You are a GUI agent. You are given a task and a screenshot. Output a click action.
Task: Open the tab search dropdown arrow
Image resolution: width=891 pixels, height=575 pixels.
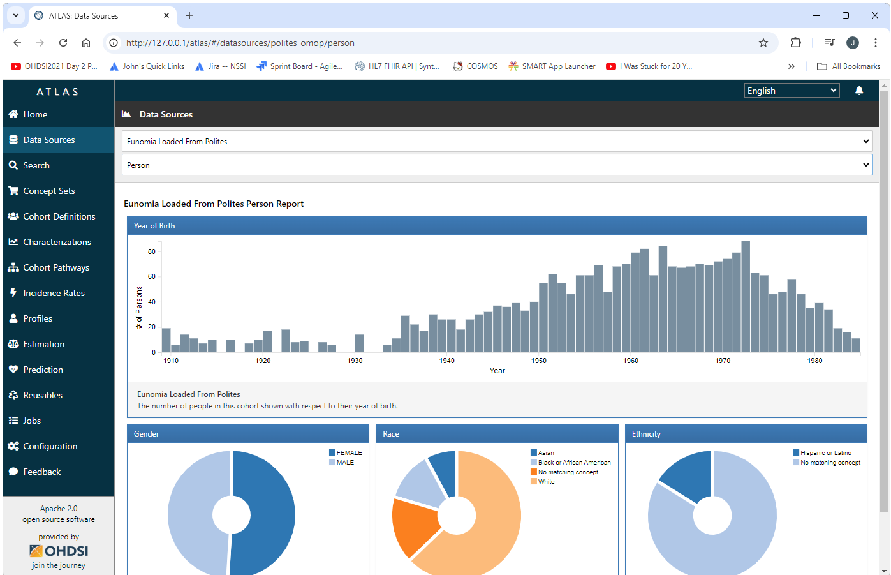[16, 15]
